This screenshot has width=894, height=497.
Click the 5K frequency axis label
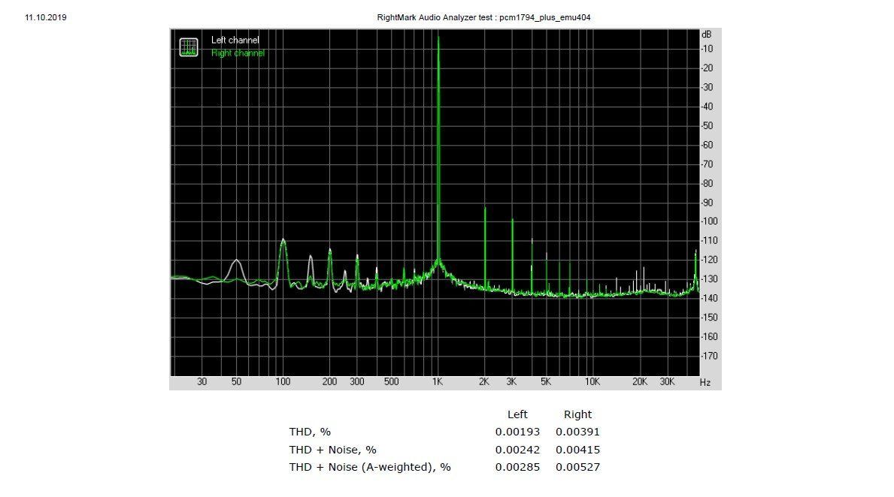click(546, 382)
